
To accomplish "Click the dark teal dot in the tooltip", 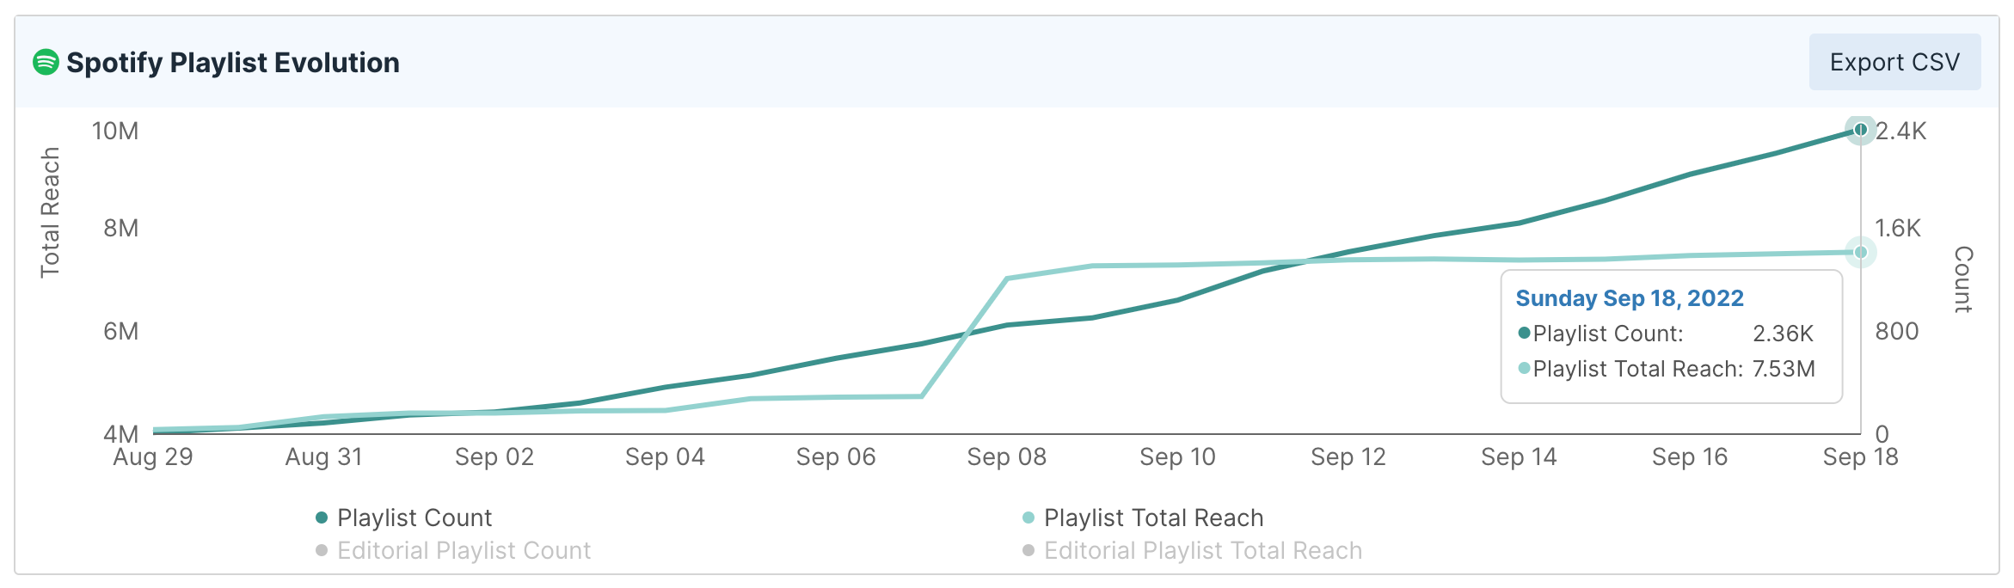I will point(1524,333).
